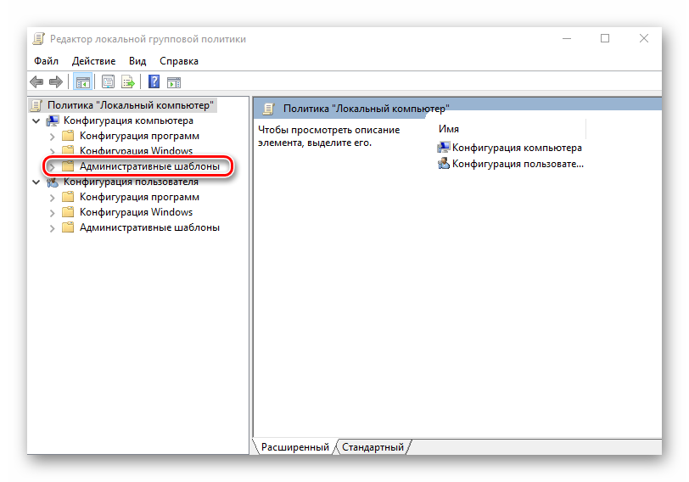Switch to the Расширенный tab

294,446
